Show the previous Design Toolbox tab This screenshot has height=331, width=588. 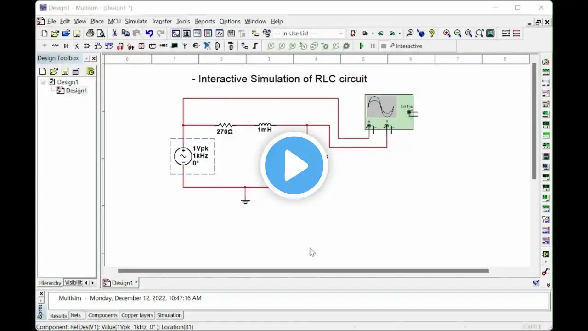tap(86, 283)
